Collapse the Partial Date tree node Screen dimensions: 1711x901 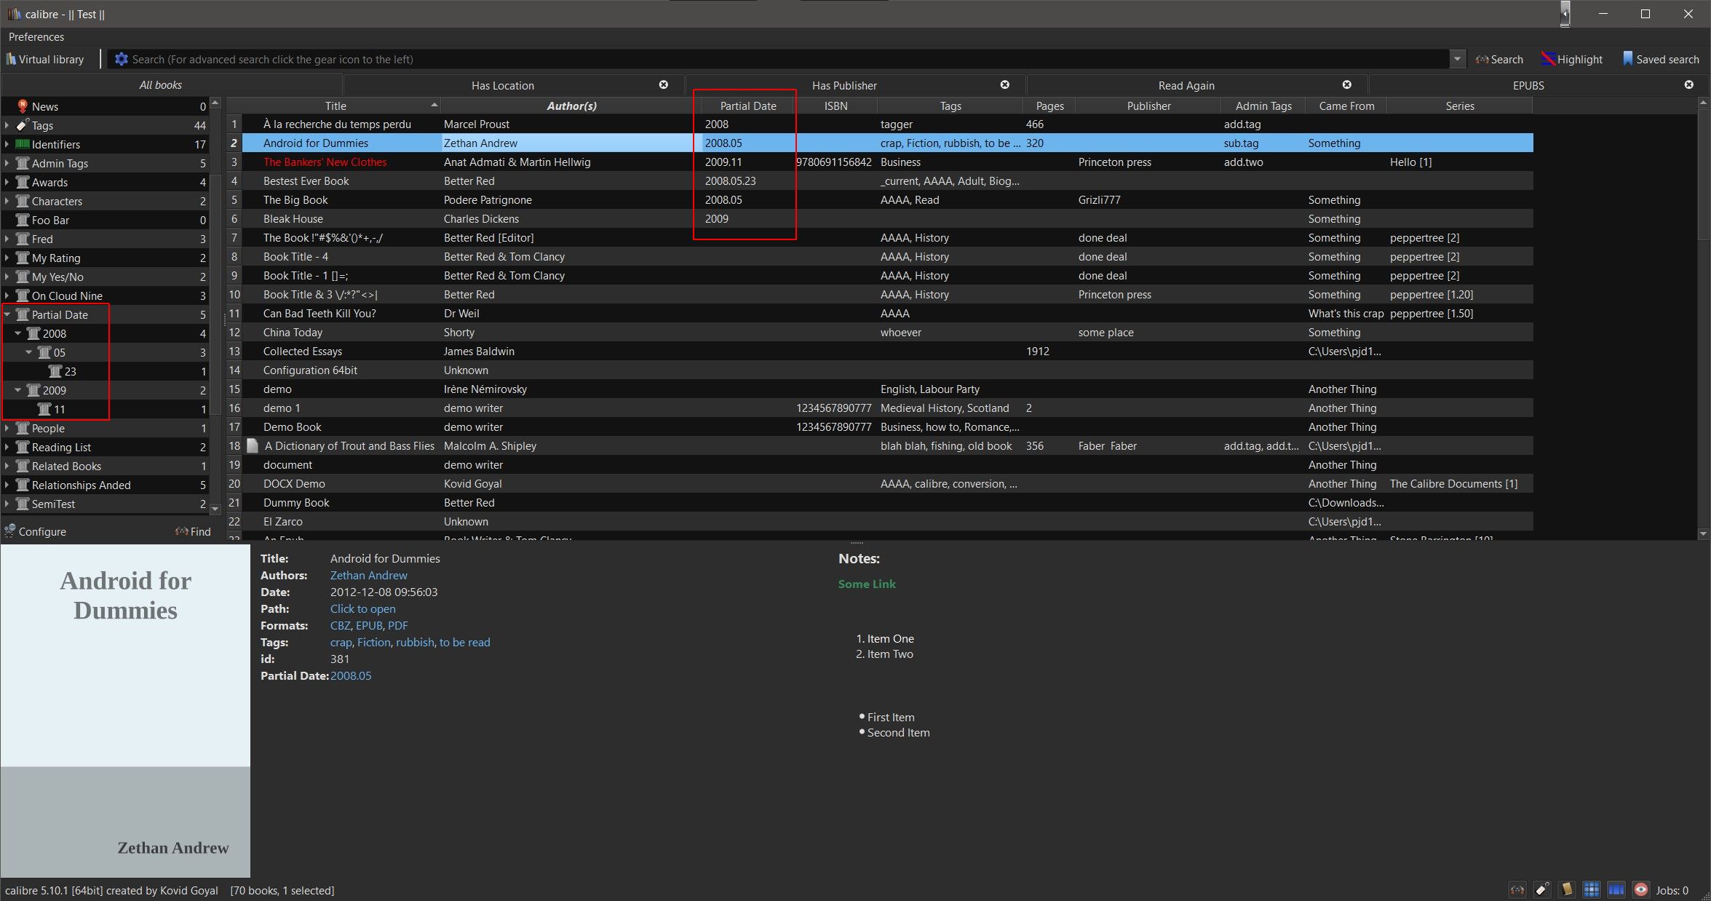tap(7, 314)
